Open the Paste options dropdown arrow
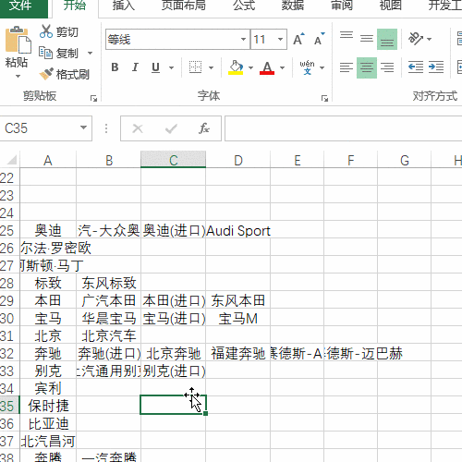 tap(18, 76)
